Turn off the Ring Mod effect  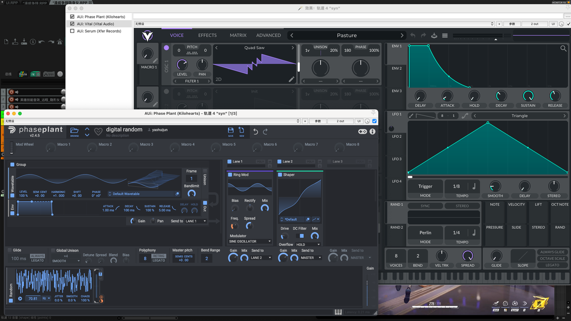tap(230, 175)
